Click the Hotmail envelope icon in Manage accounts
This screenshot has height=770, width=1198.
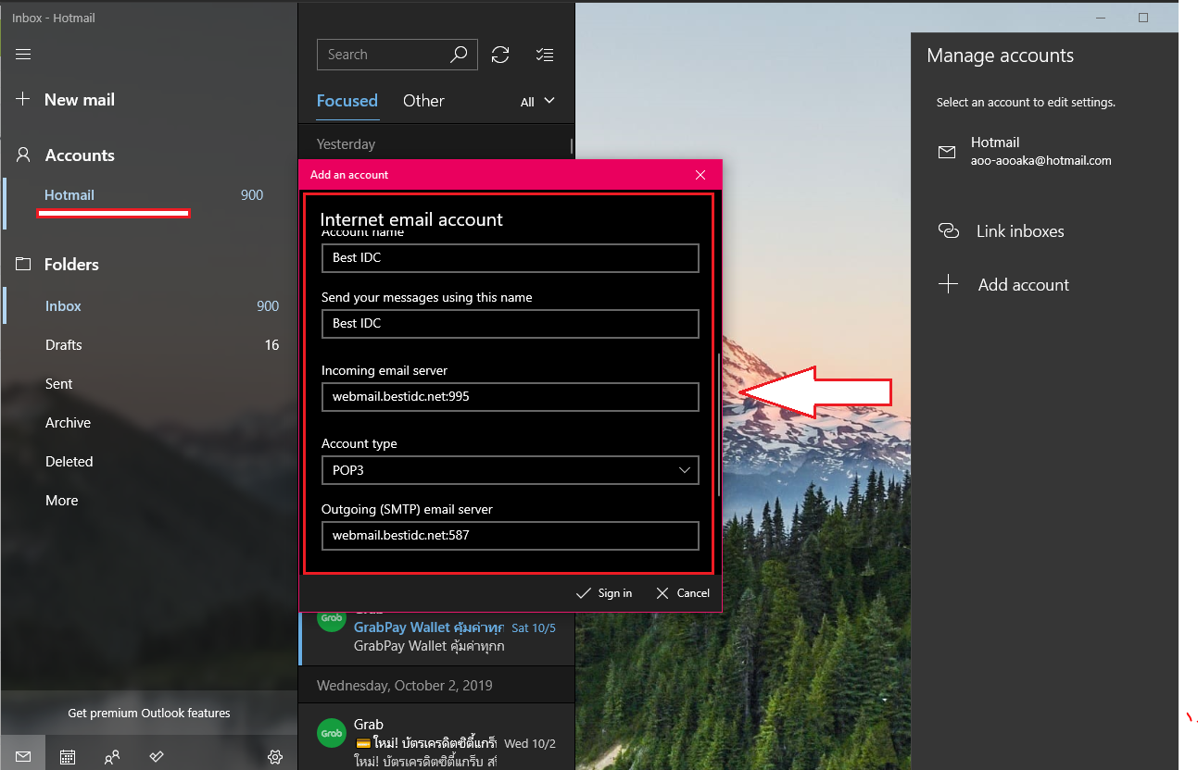[947, 152]
